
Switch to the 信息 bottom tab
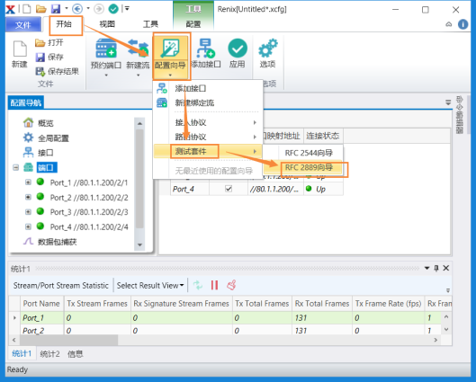point(75,354)
